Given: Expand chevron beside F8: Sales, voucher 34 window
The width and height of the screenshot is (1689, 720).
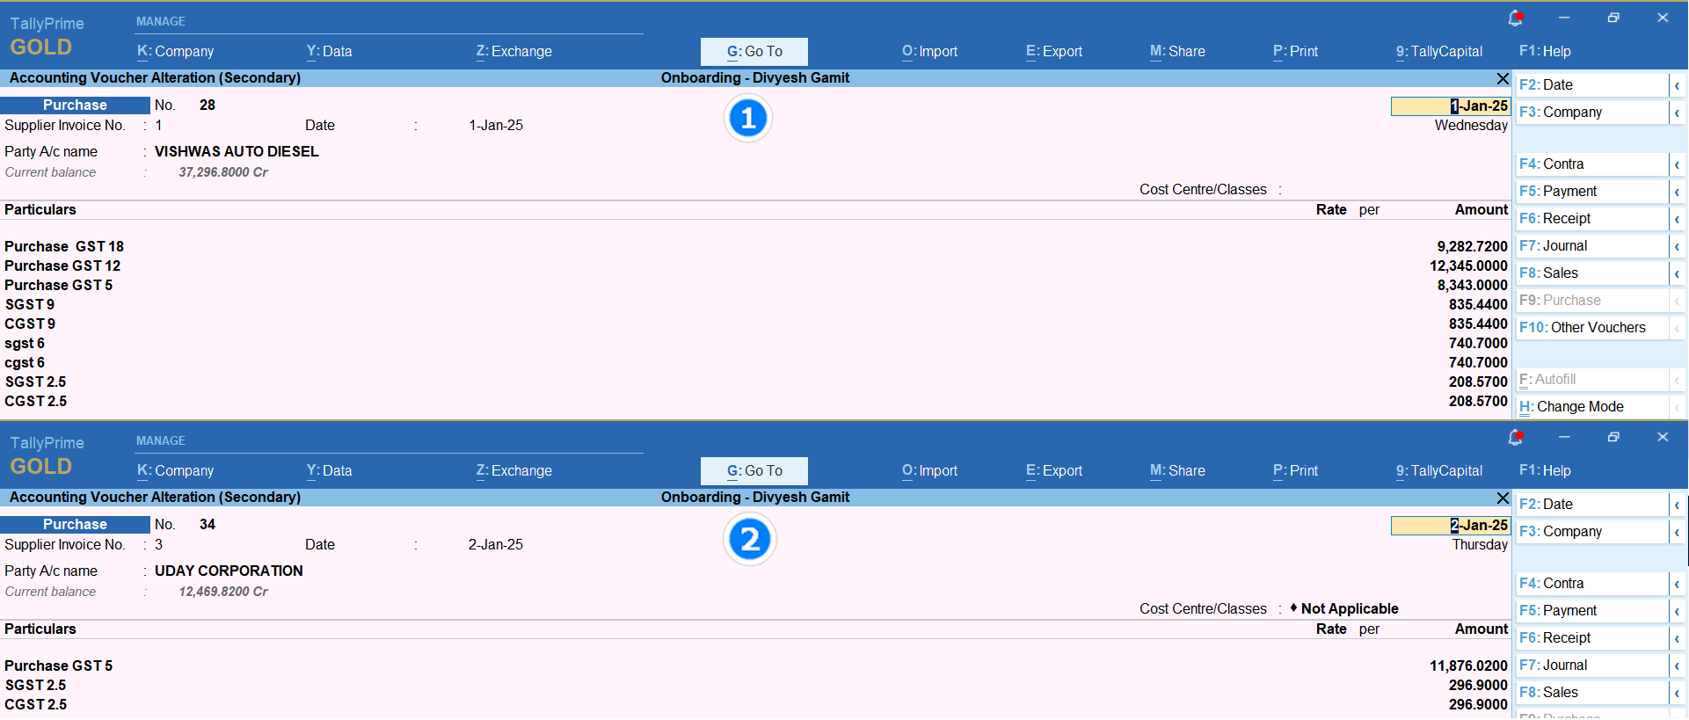Looking at the screenshot, I should click(1677, 693).
